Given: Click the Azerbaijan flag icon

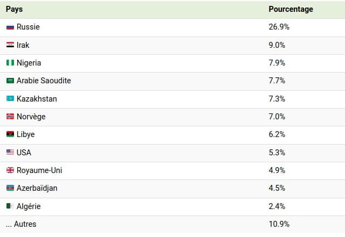Looking at the screenshot, I should (10, 188).
